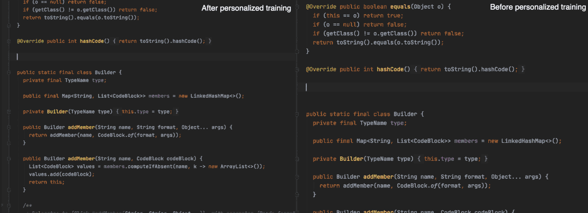588x213 pixels.
Task: Place caret on the empty cursor line in right editor
Action: pyautogui.click(x=442, y=87)
